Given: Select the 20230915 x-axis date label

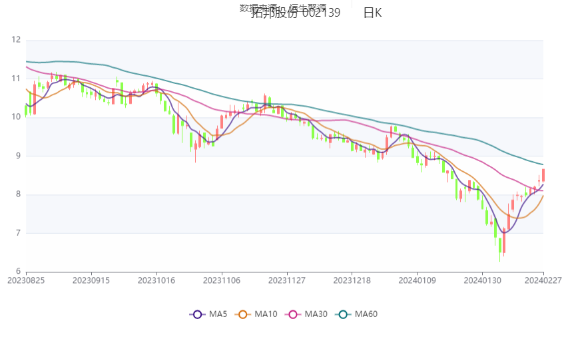Looking at the screenshot, I should click(x=91, y=281).
